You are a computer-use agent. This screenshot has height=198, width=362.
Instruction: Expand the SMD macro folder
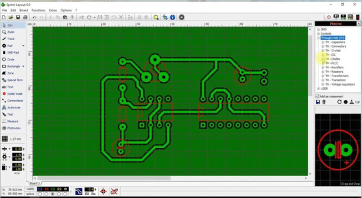[319, 29]
